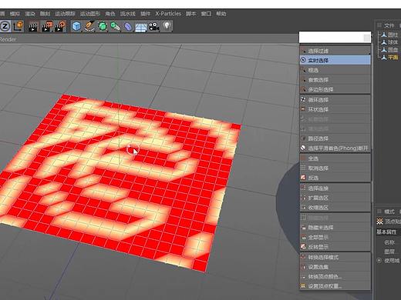Image resolution: width=401 pixels, height=300 pixels.
Task: Choose 转换顶点颜色 entry
Action: pos(335,277)
